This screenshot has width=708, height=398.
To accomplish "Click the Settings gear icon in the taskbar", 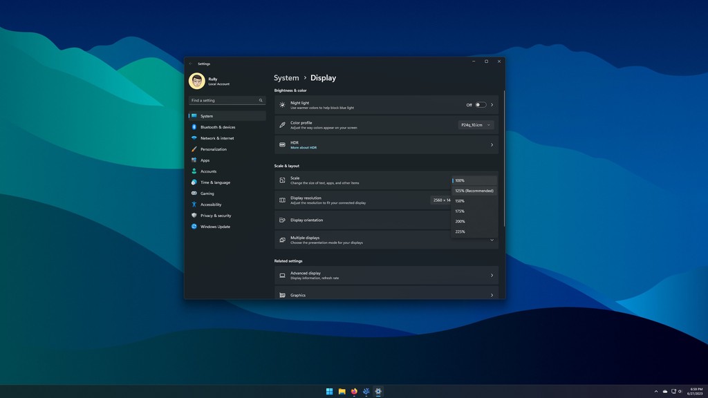I will click(x=377, y=391).
